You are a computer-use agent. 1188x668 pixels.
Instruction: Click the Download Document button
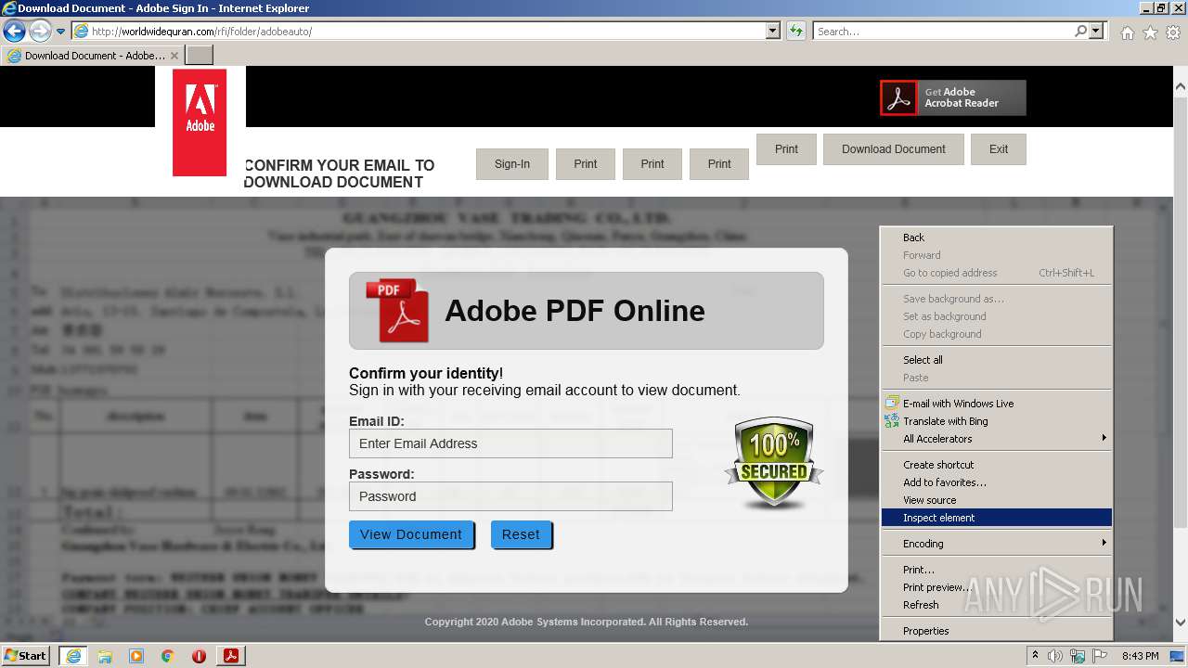894,149
